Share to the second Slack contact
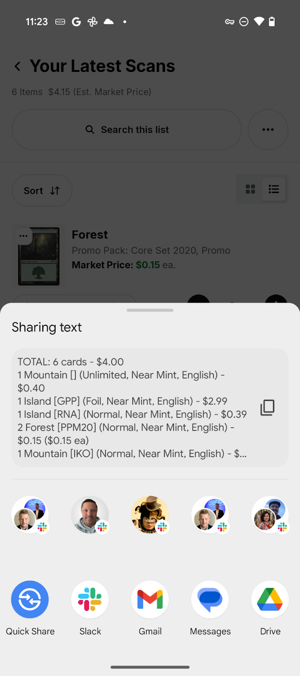The width and height of the screenshot is (300, 676). (x=90, y=515)
